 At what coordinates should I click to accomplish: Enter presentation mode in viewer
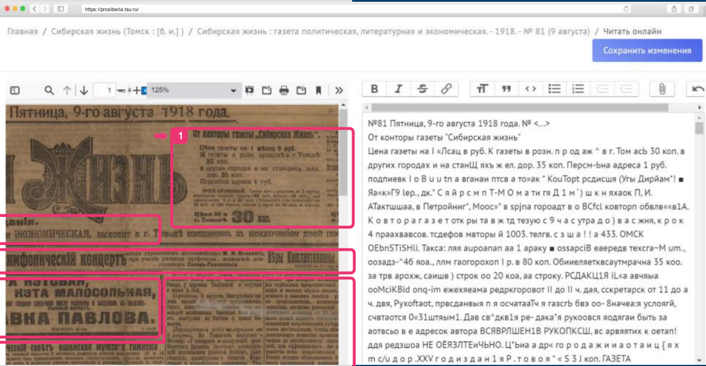[250, 90]
